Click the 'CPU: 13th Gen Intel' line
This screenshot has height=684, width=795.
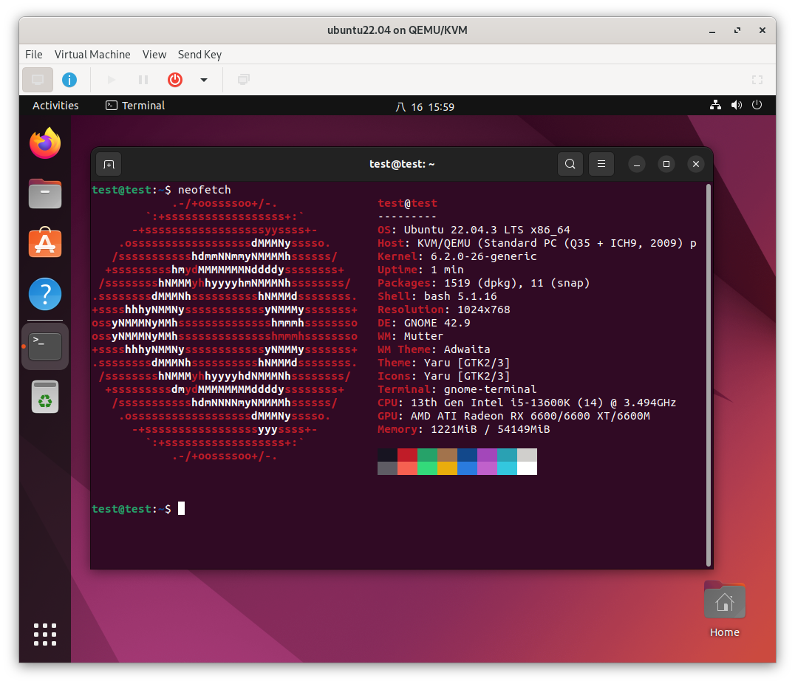point(527,403)
